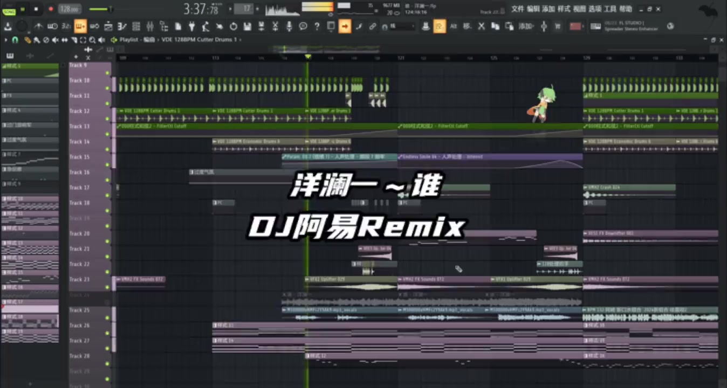This screenshot has width=727, height=388.
Task: Click the shopping cart icon
Action: click(x=557, y=26)
